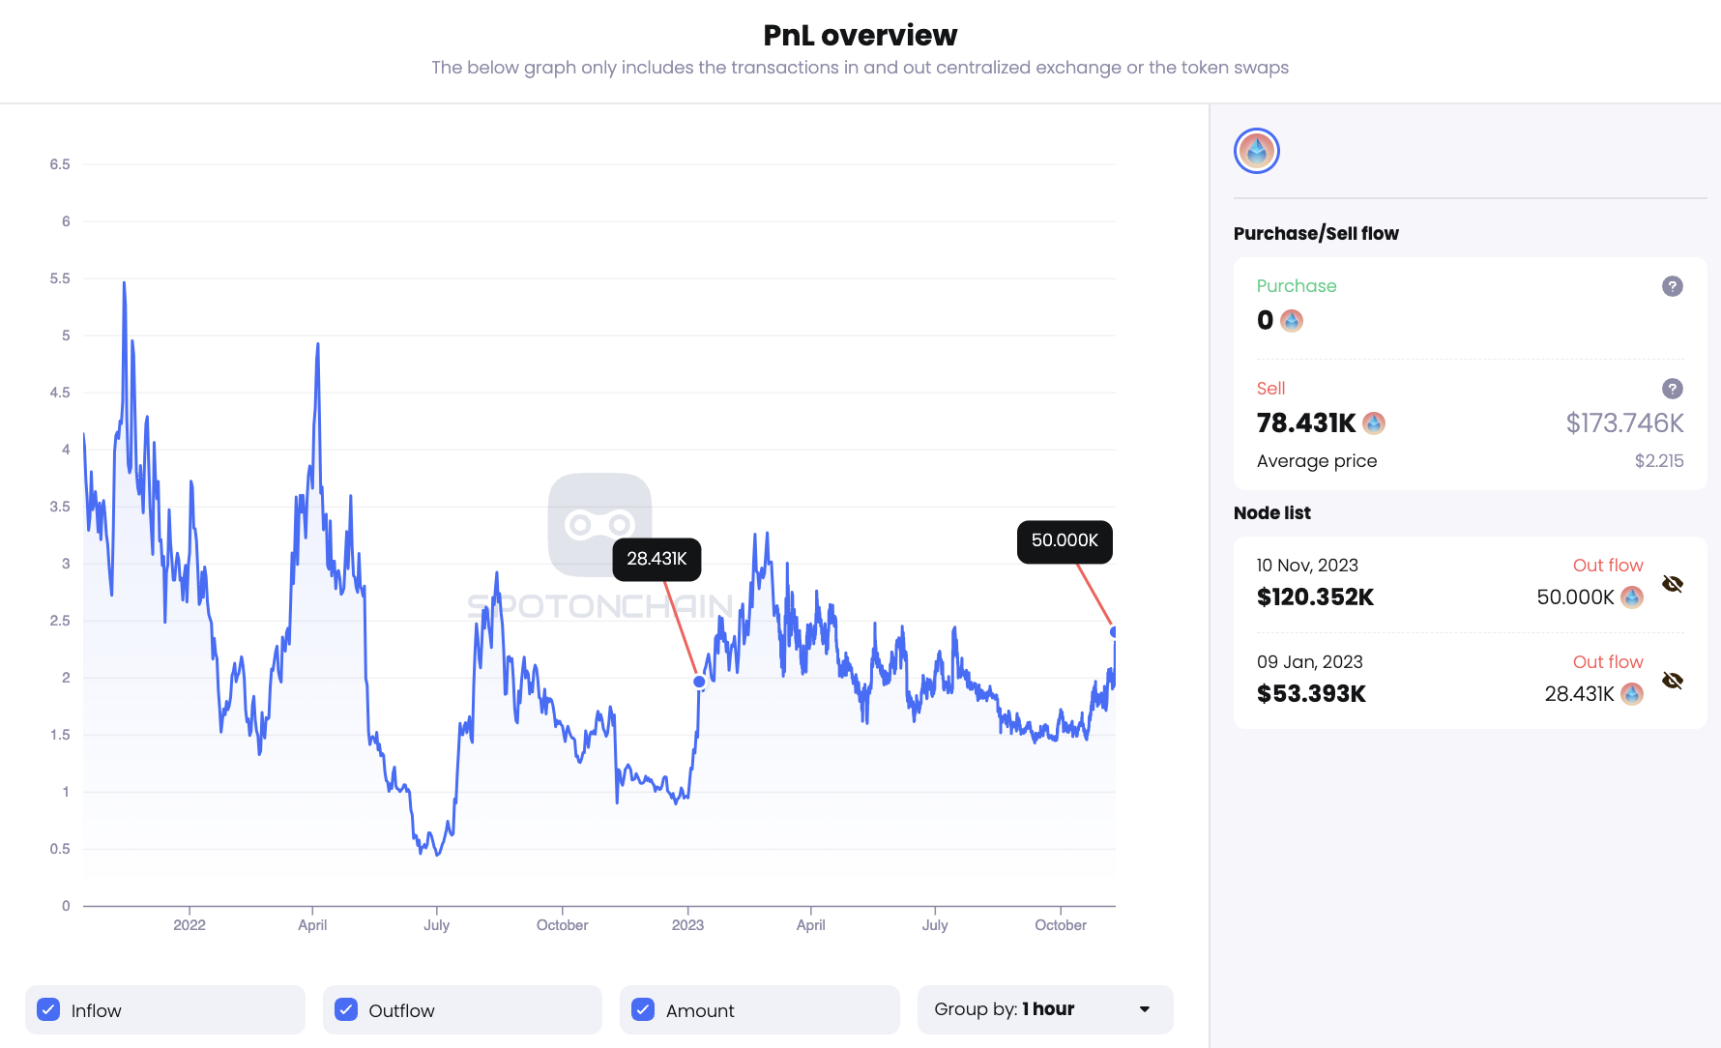Select the $120.352K node entry

(1315, 597)
